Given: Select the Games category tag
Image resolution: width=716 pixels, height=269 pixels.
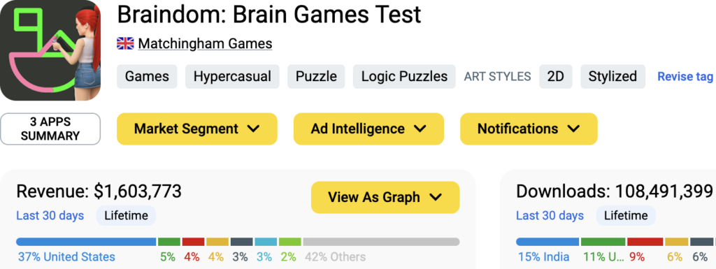Looking at the screenshot, I should (147, 77).
